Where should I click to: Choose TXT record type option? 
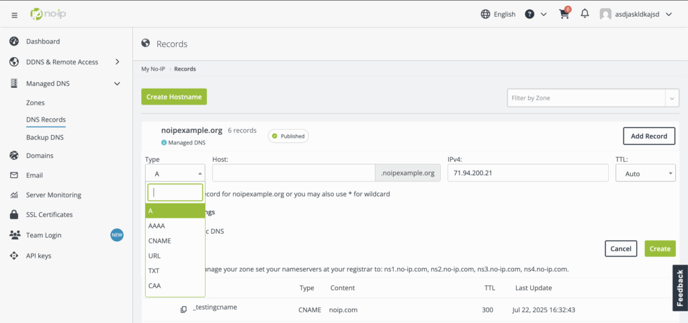155,271
